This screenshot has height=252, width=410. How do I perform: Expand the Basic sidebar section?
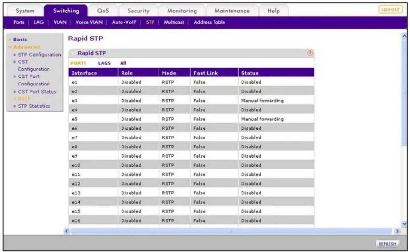[20, 39]
